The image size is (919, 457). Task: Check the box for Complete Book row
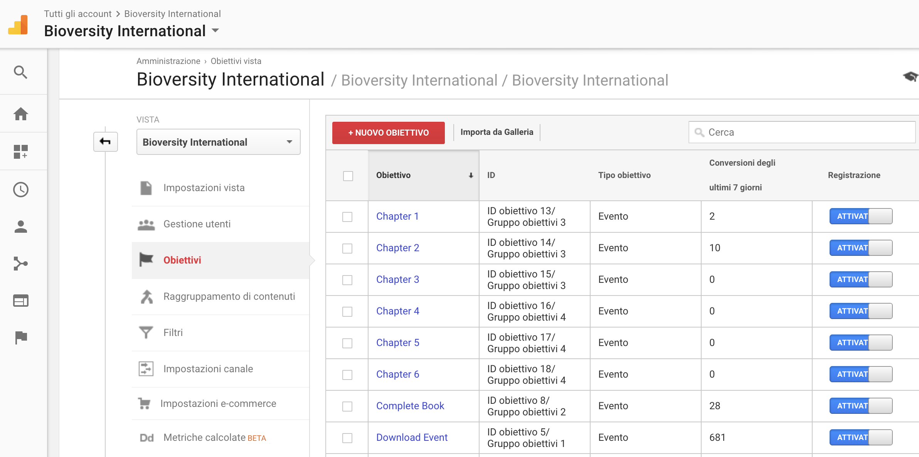pos(347,406)
